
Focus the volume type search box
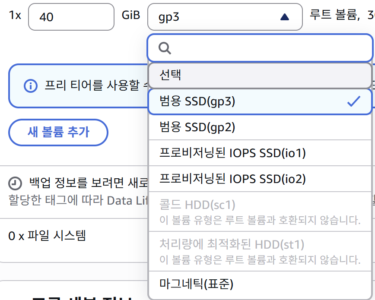point(260,48)
